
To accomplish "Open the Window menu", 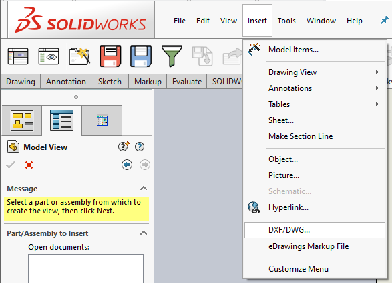I will [321, 21].
